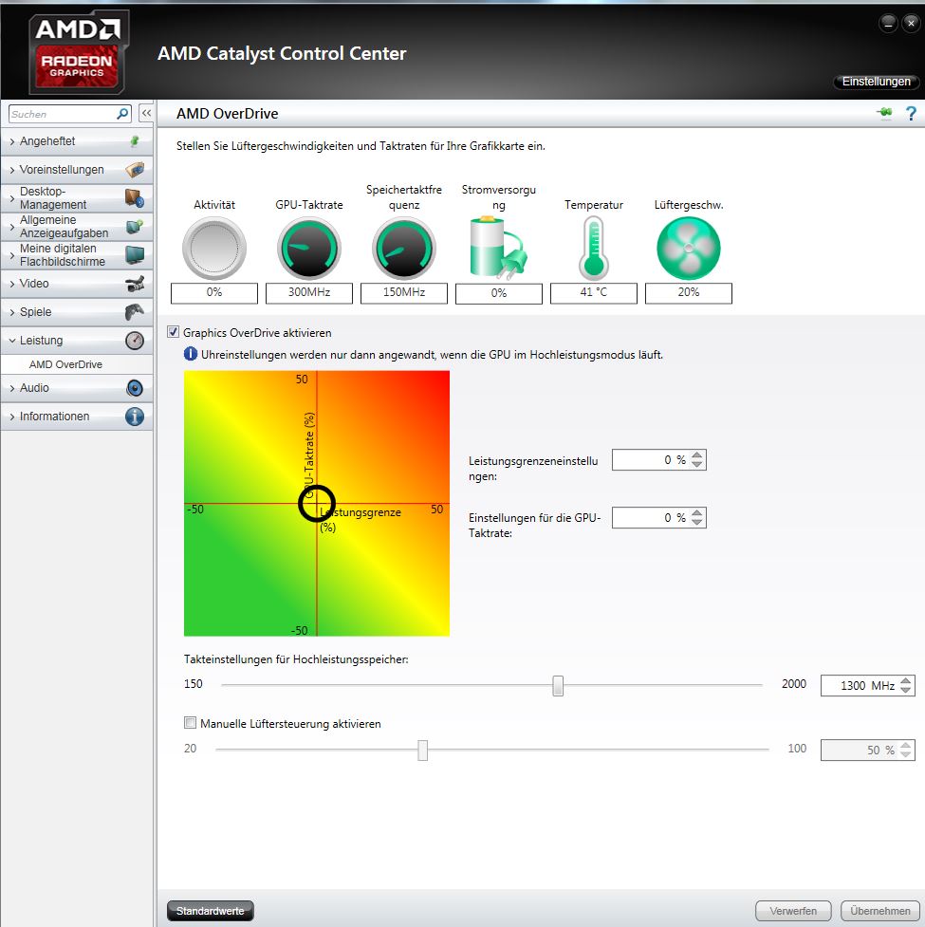Click the Video camera icon
925x927 pixels.
135,284
